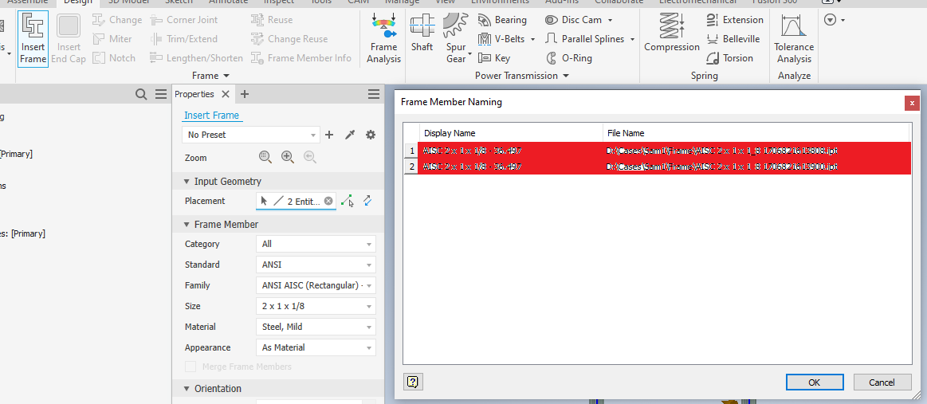Image resolution: width=927 pixels, height=404 pixels.
Task: Collapse the Orientation section
Action: click(x=187, y=389)
